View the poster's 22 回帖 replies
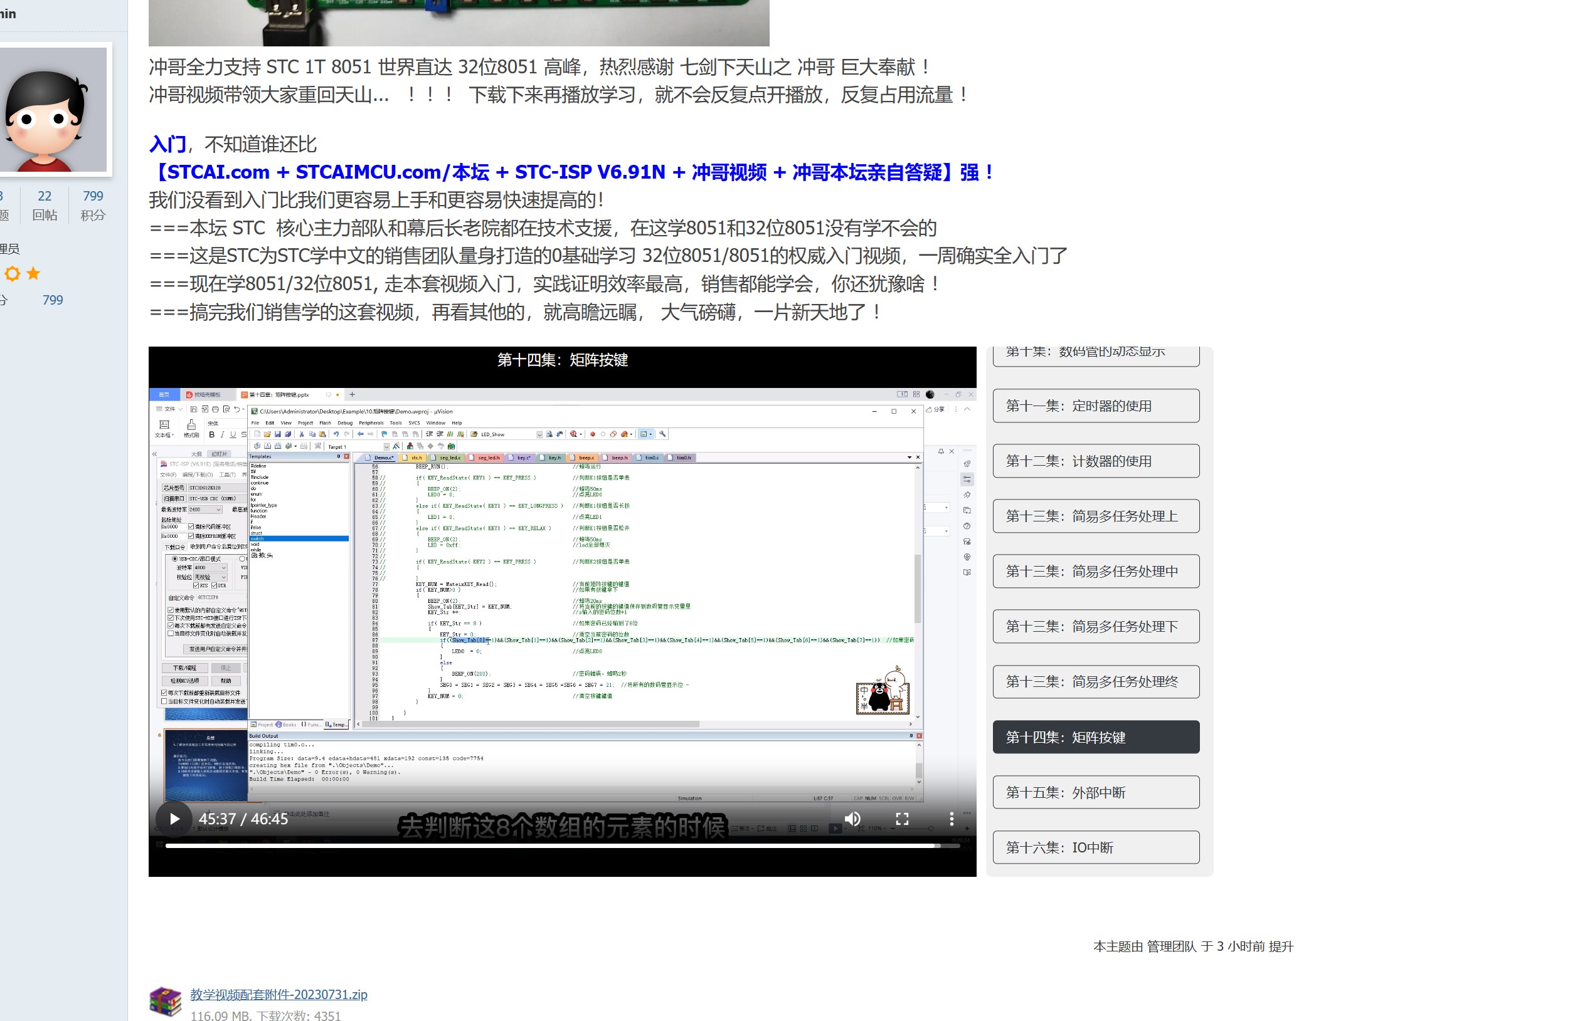Screen dimensions: 1570x1021 pos(44,205)
